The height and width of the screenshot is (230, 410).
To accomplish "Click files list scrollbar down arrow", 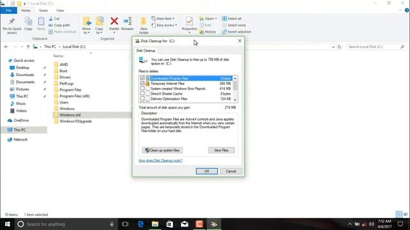I will 235,100.
